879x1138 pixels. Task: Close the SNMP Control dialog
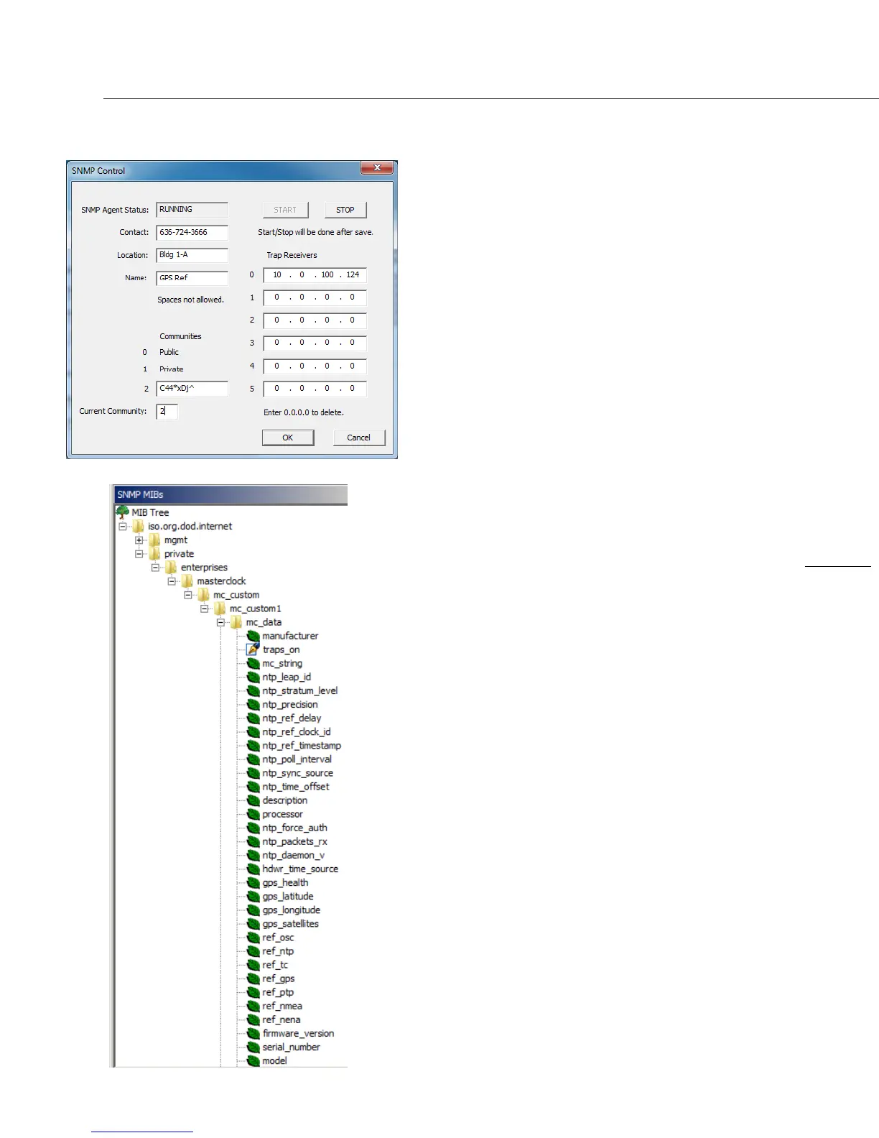point(377,167)
